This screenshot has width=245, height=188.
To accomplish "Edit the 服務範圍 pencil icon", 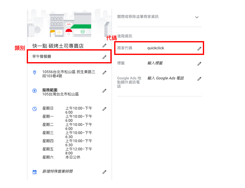I will (104, 91).
